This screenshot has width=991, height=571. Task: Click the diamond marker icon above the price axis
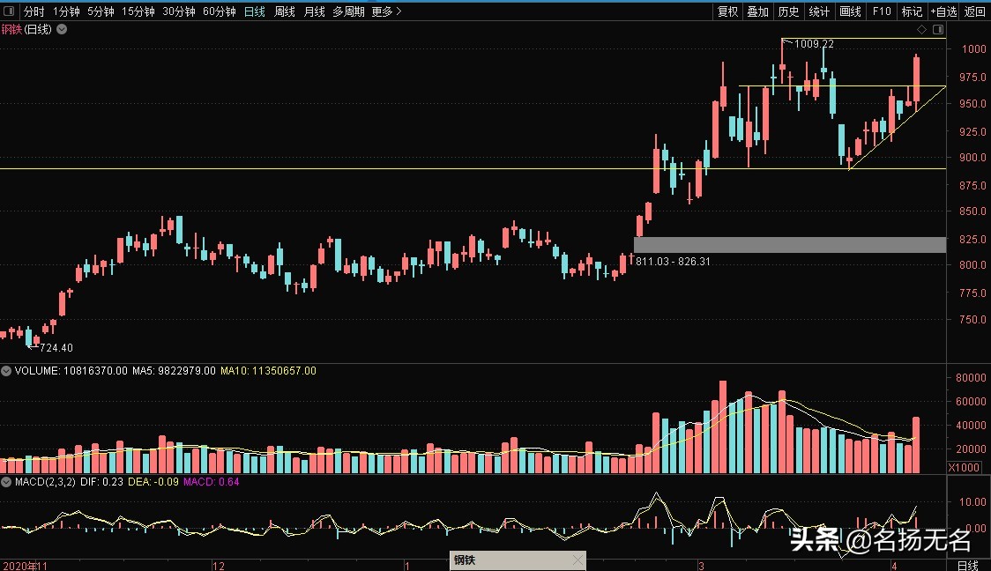tap(921, 30)
